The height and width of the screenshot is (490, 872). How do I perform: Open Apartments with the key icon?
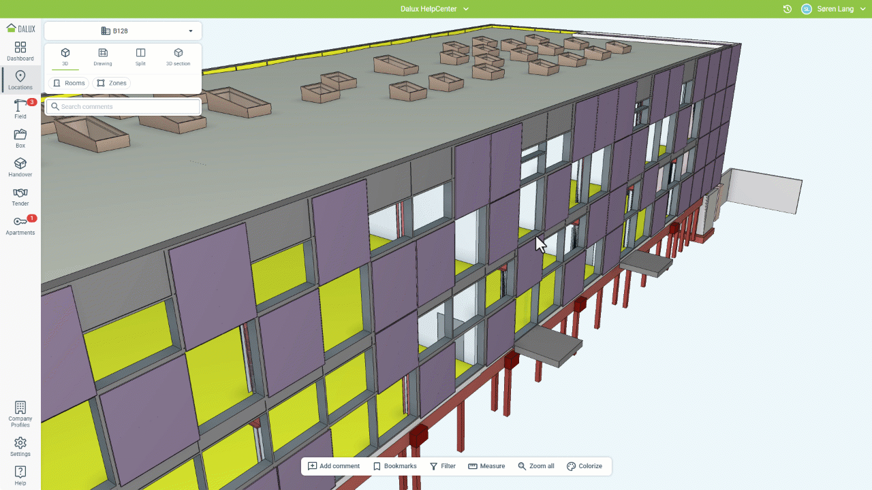click(20, 225)
